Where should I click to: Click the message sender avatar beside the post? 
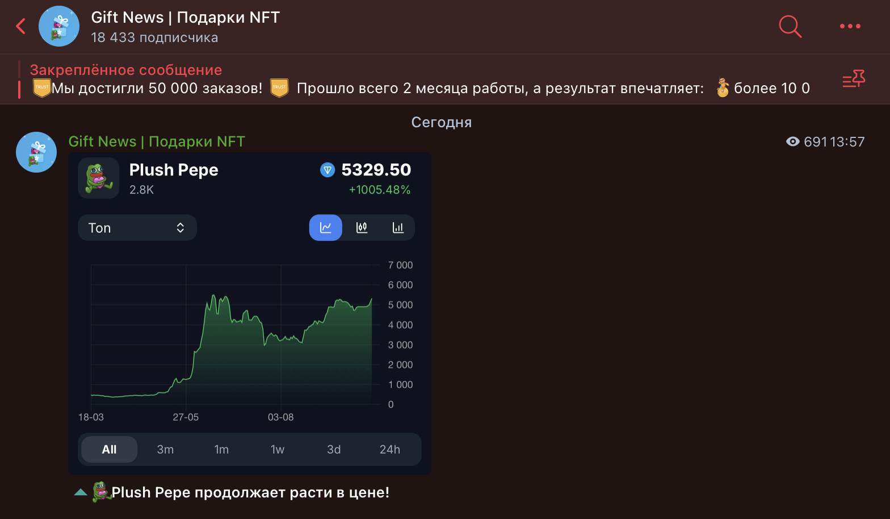coord(36,152)
